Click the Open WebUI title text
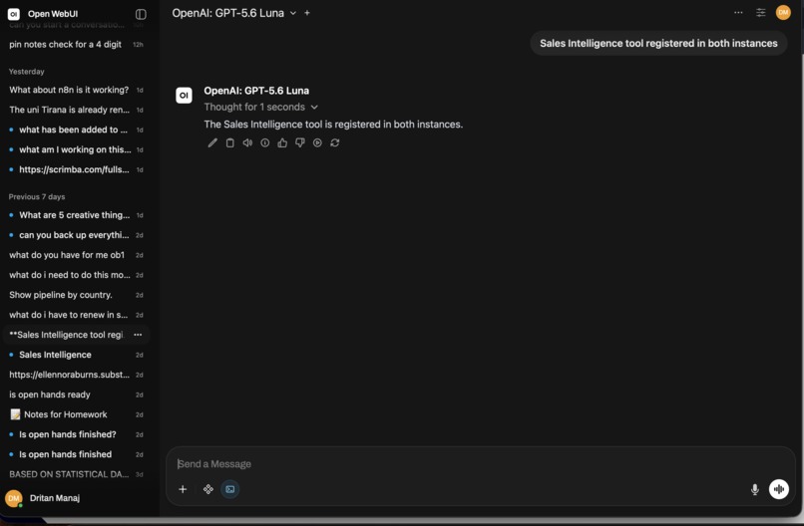The image size is (804, 526). (x=53, y=14)
